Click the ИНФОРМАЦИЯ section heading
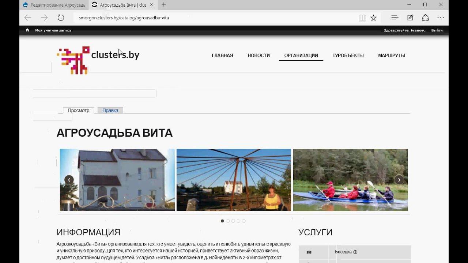Viewport: 468px width, 263px height. (88, 232)
